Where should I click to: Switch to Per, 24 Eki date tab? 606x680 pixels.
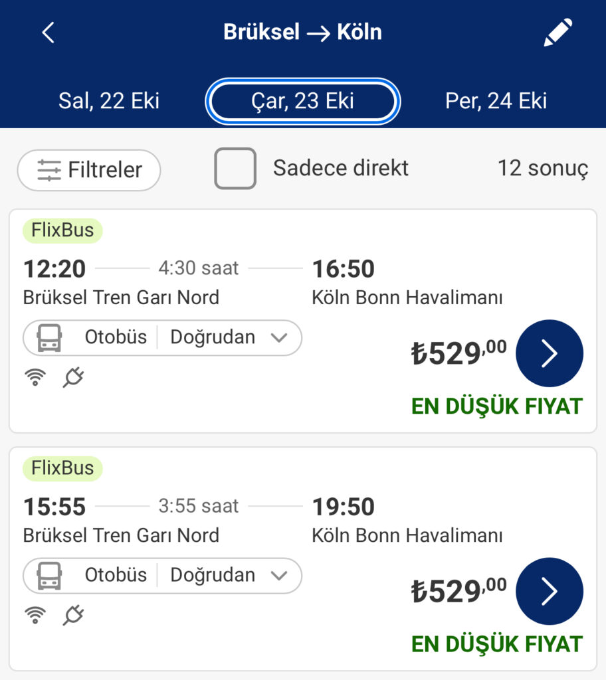click(x=496, y=101)
